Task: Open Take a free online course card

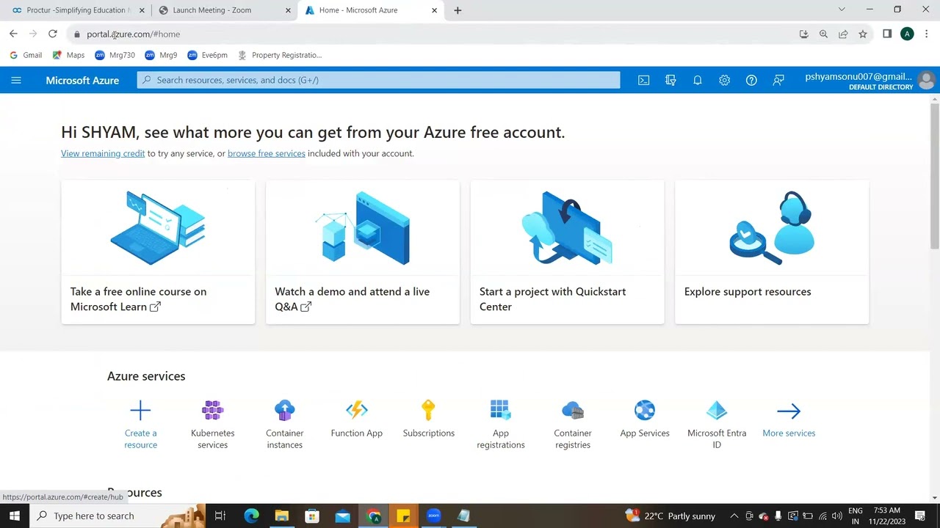Action: tap(158, 252)
